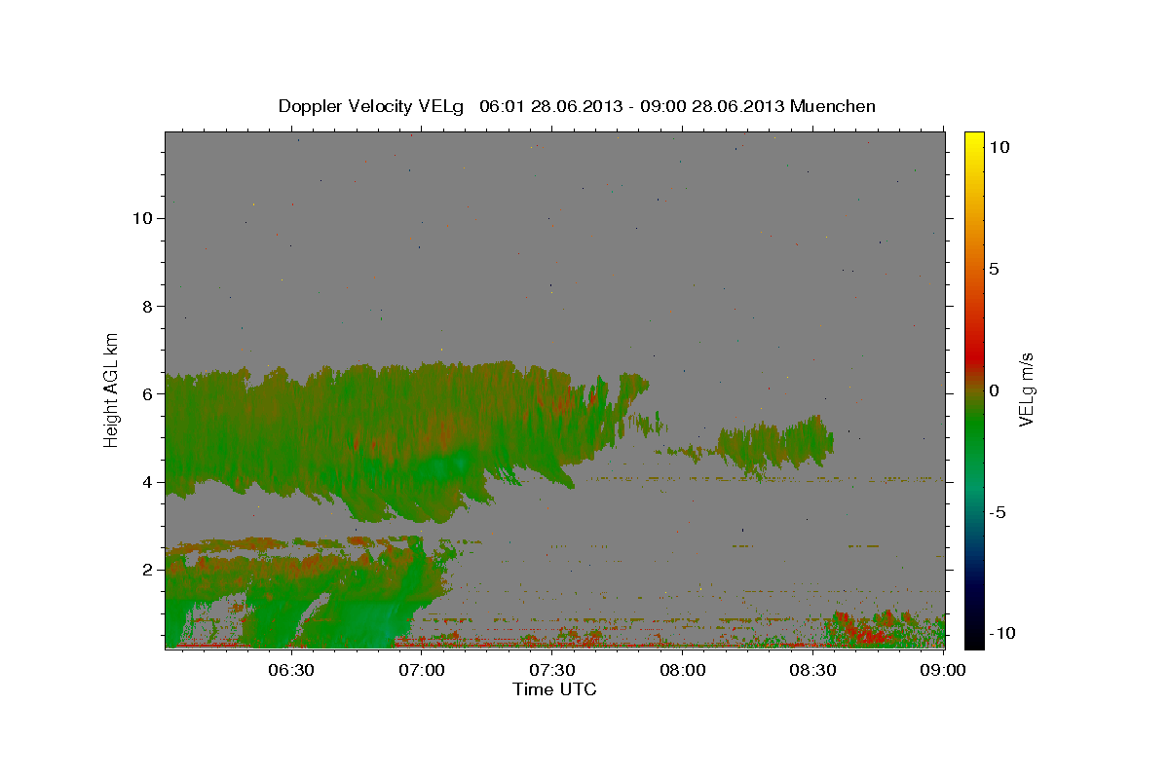Click the 08:00 time tick label
This screenshot has height=779, width=1169.
683,670
